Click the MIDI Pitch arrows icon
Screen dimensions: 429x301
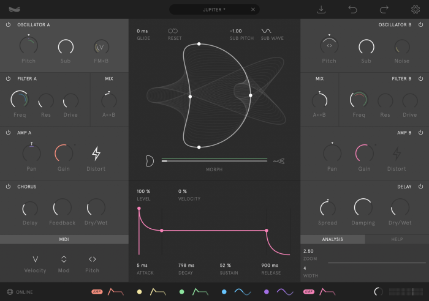[x=92, y=259]
